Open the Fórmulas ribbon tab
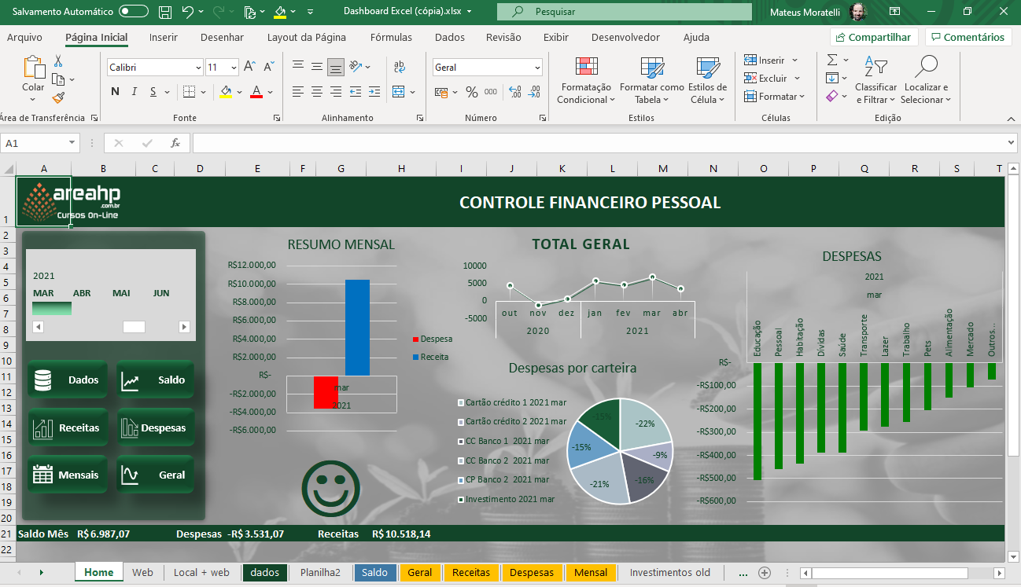 click(391, 37)
